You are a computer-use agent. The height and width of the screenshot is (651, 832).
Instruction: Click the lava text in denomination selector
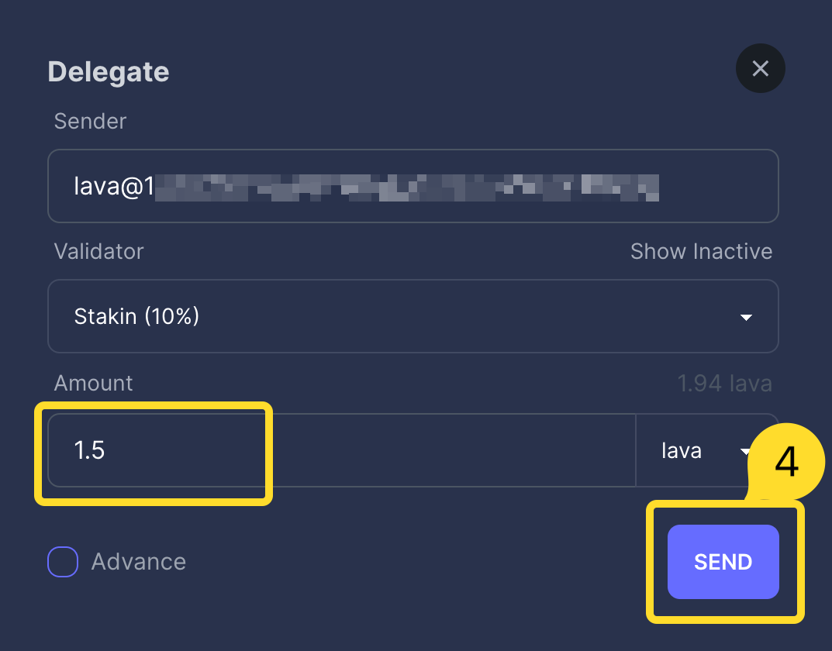point(682,450)
